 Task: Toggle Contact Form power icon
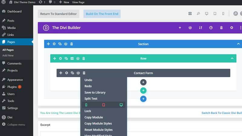tap(78, 73)
